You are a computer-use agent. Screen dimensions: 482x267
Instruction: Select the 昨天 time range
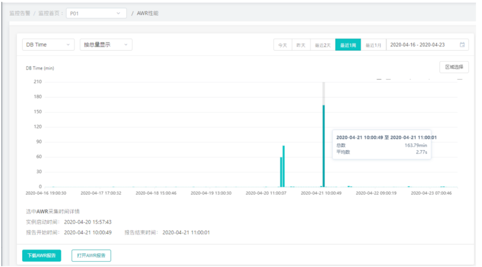point(301,45)
